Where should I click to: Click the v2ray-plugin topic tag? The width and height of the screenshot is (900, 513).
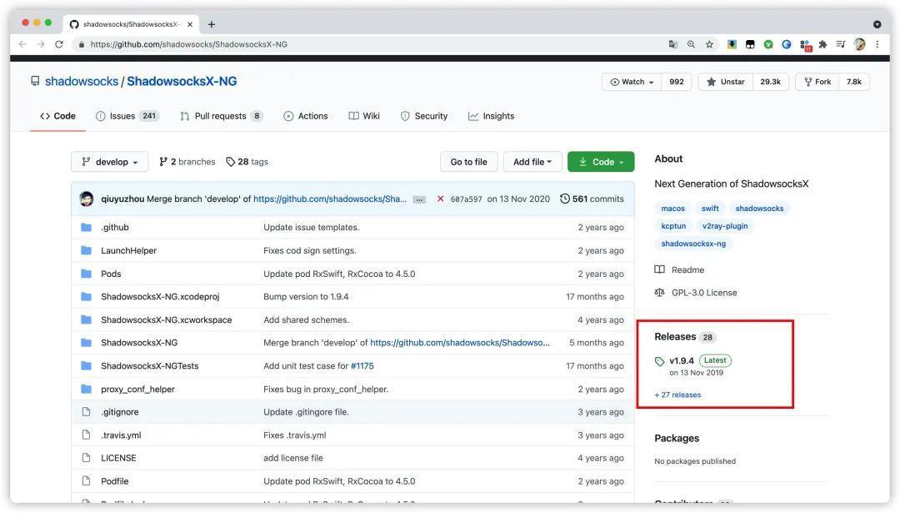click(x=725, y=226)
